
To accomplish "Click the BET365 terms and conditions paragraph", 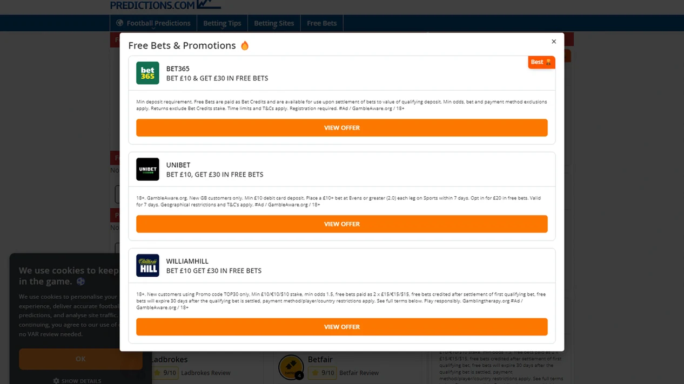I will [342, 105].
